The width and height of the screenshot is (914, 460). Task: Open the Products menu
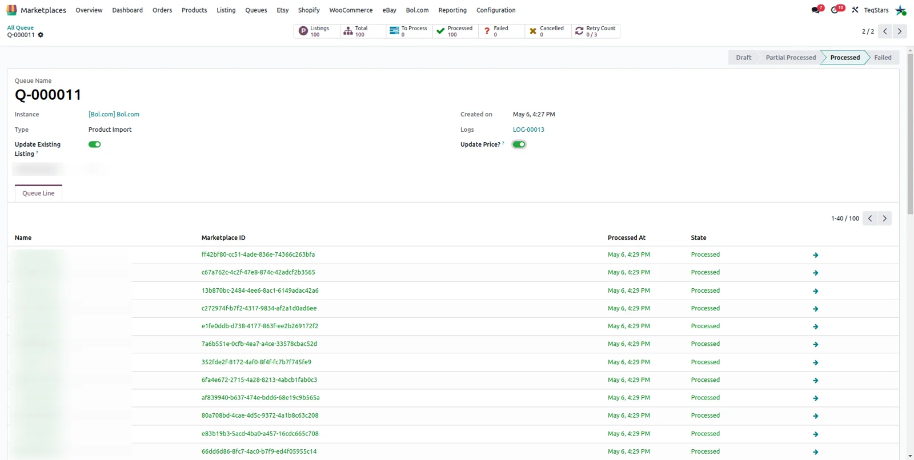194,10
